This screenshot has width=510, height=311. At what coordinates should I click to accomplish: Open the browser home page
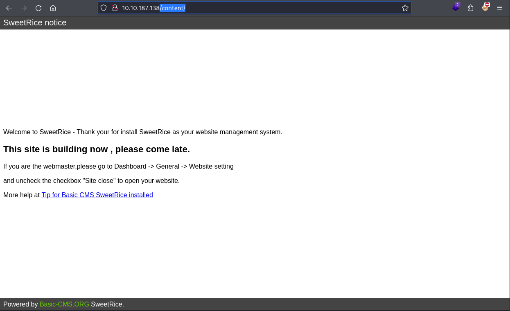(x=53, y=8)
